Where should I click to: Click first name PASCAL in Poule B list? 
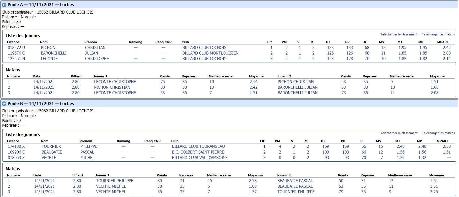click(x=87, y=152)
